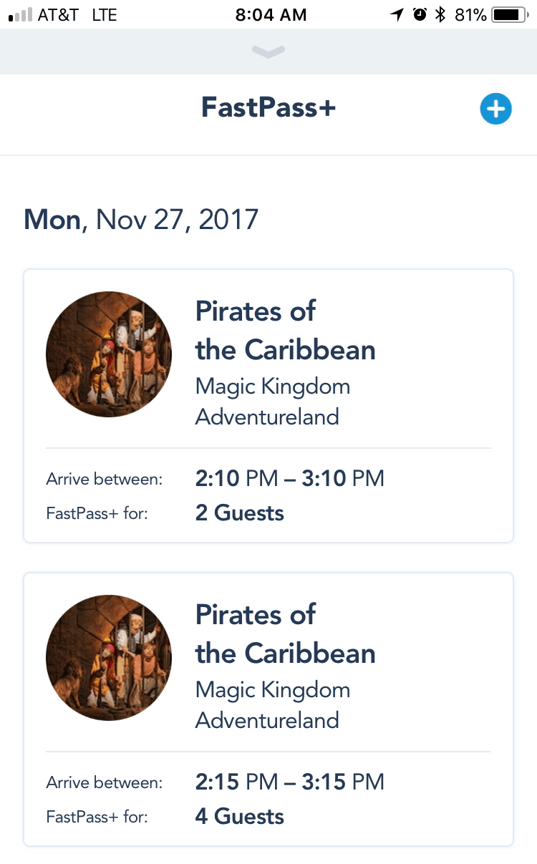Tap the Bluetooth status icon

(440, 15)
